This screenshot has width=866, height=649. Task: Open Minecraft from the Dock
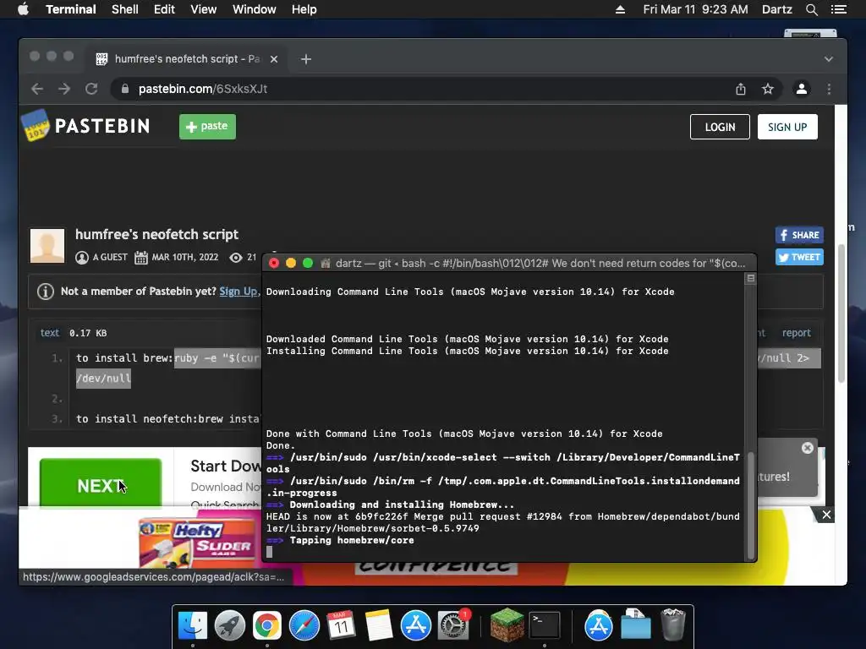(x=507, y=625)
